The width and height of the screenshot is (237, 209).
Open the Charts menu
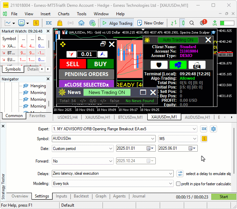tap(64, 14)
